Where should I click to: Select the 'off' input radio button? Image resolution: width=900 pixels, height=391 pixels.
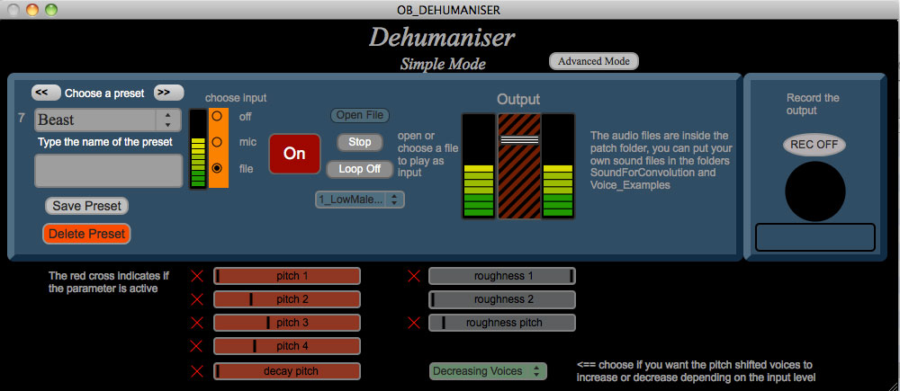click(216, 116)
